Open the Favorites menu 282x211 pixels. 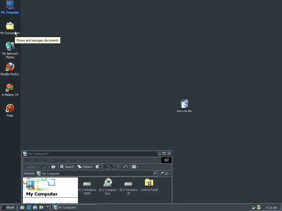[x=60, y=160]
